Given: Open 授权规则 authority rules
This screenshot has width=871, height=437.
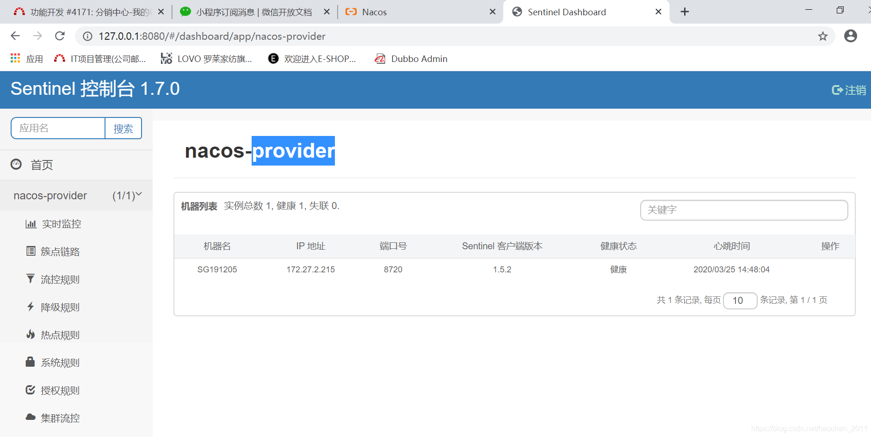Looking at the screenshot, I should click(x=60, y=390).
